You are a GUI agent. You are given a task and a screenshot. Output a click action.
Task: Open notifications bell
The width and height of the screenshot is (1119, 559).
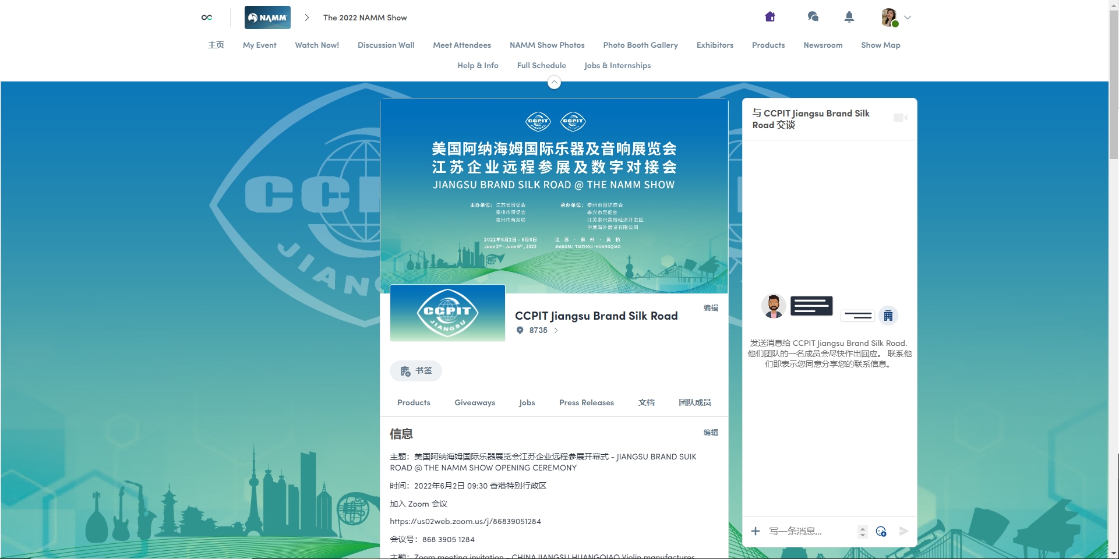849,17
